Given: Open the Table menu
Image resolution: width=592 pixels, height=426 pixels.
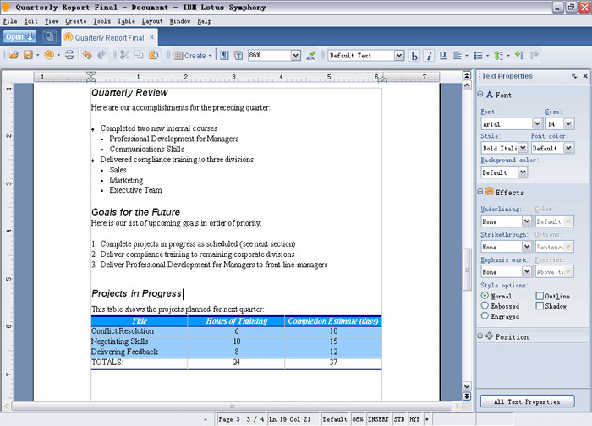Looking at the screenshot, I should click(125, 20).
